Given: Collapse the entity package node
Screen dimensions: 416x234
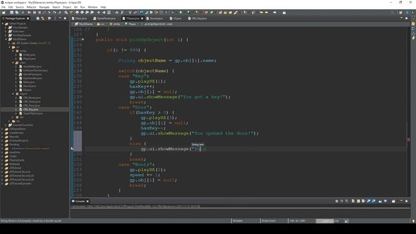Looking at the screenshot, I should coord(13,51).
